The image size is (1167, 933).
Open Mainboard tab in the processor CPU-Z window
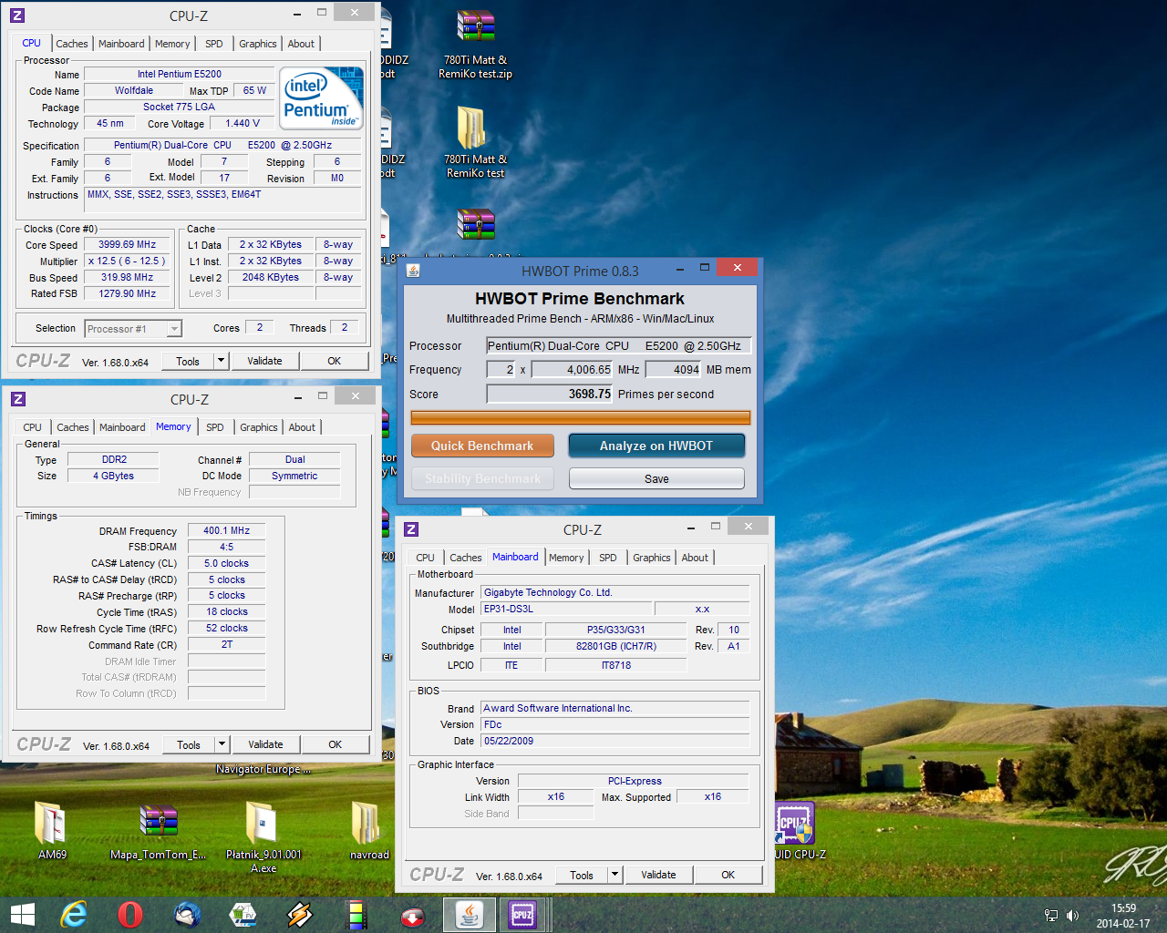coord(121,44)
